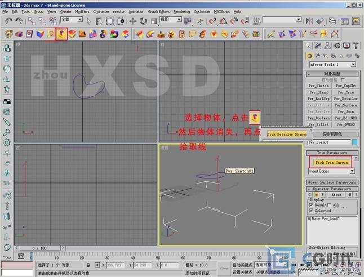Click the Pwr_Sketch button

[x=318, y=86]
